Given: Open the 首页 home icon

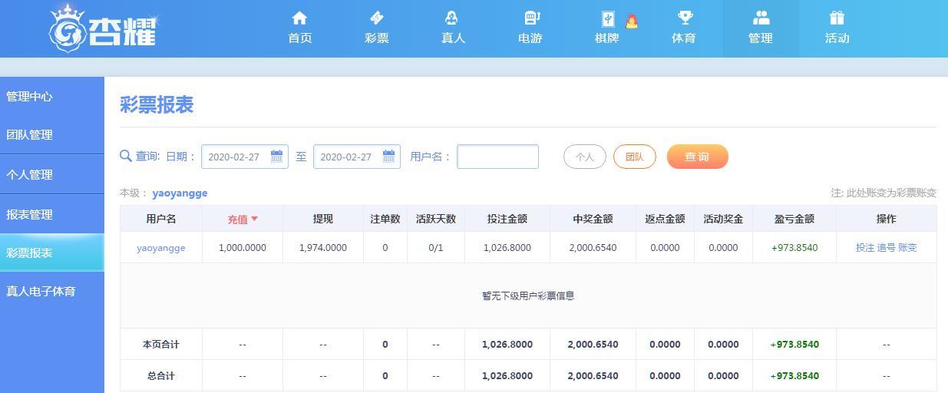Looking at the screenshot, I should pyautogui.click(x=300, y=18).
